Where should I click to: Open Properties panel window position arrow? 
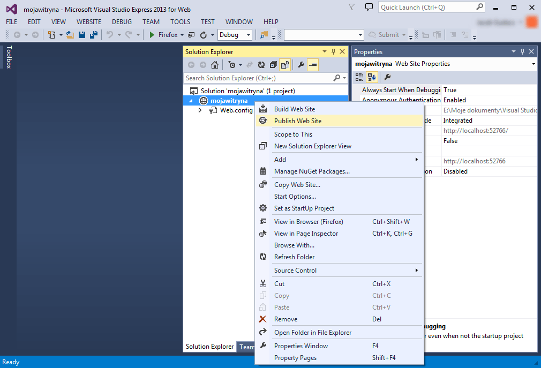[513, 52]
